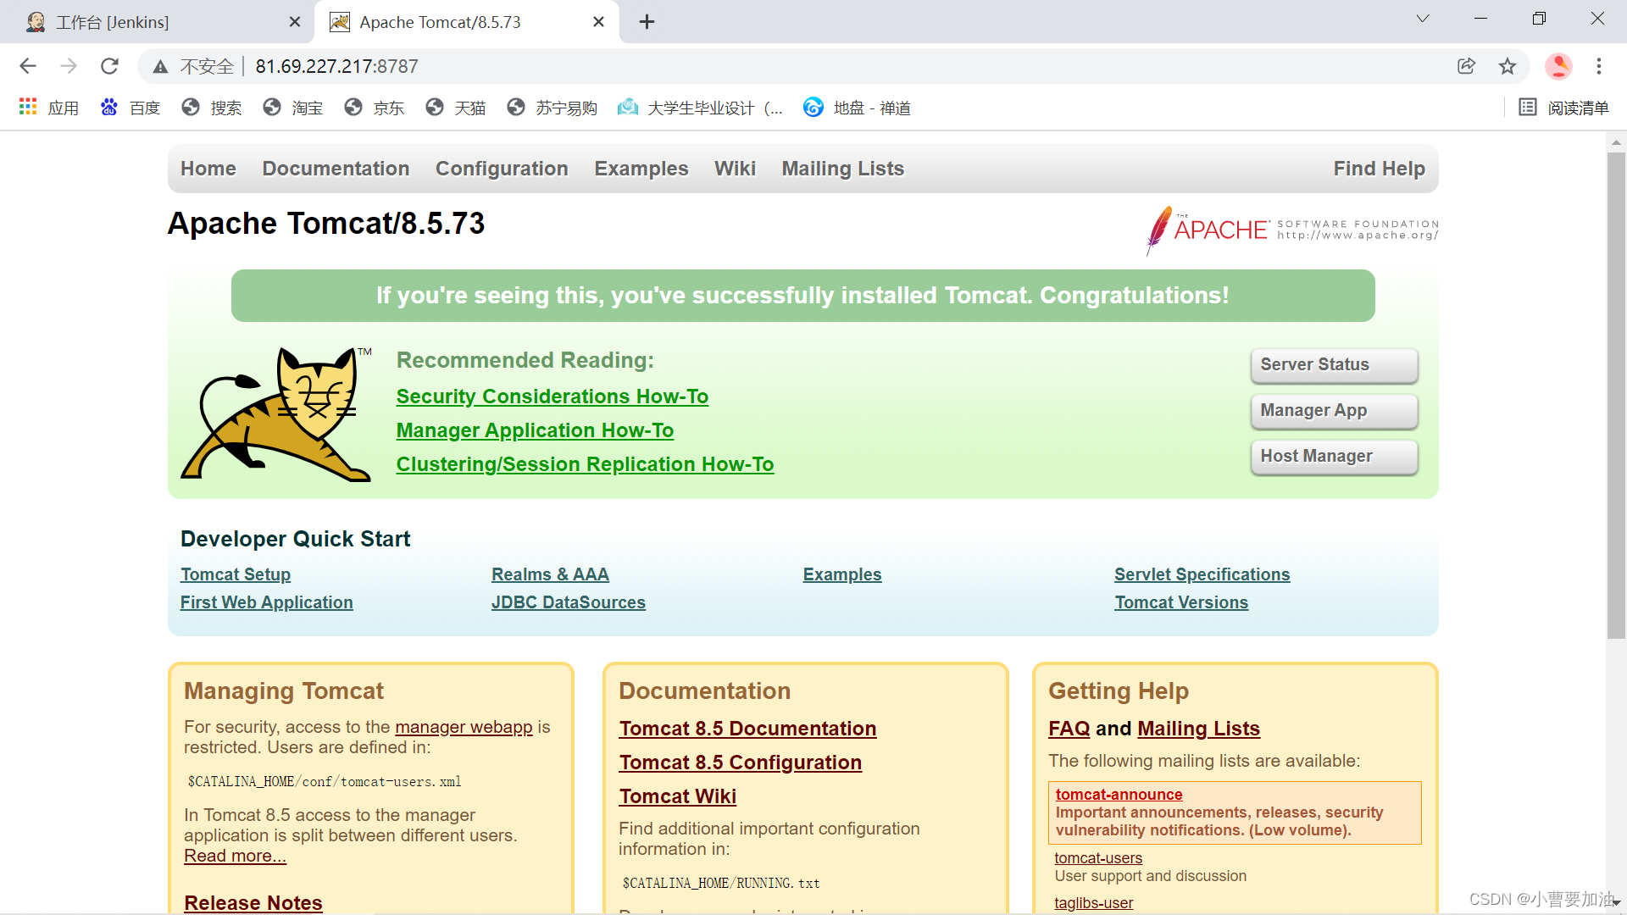
Task: Follow the Tomcat Setup link
Action: pos(236,574)
